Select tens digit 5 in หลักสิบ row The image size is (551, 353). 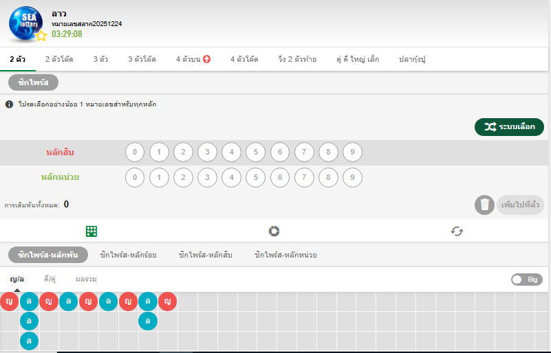pos(255,152)
